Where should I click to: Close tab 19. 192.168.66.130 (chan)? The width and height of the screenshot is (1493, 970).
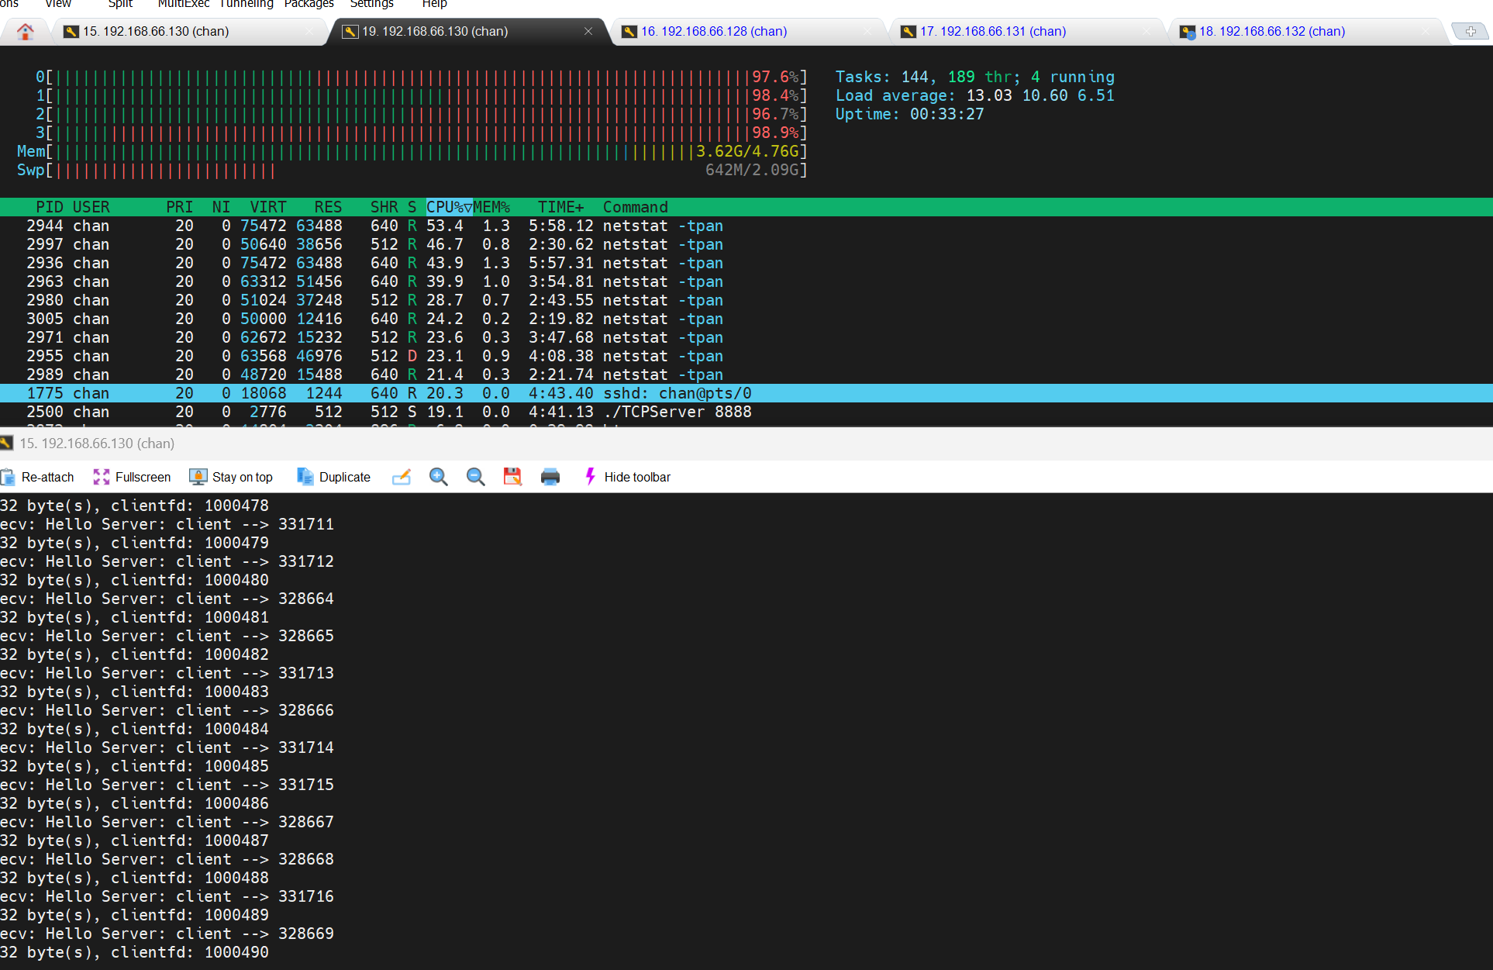click(588, 32)
